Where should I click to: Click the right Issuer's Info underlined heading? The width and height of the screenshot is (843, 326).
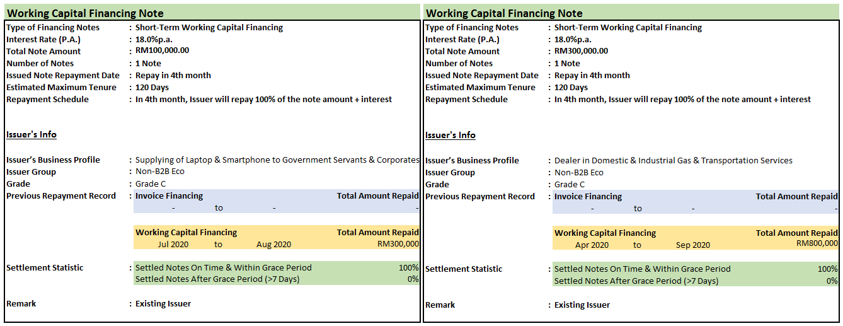(450, 136)
